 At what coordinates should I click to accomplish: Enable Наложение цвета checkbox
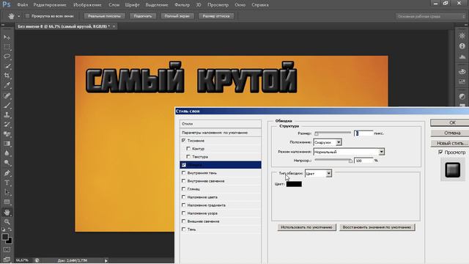click(184, 197)
